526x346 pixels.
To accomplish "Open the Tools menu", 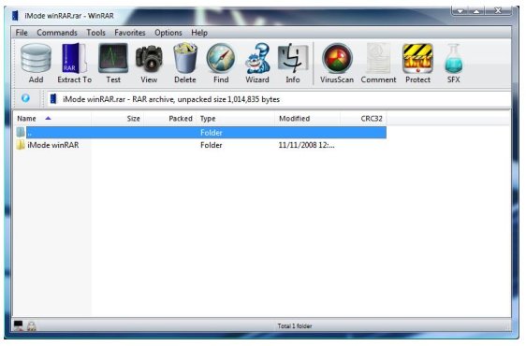I will 96,33.
